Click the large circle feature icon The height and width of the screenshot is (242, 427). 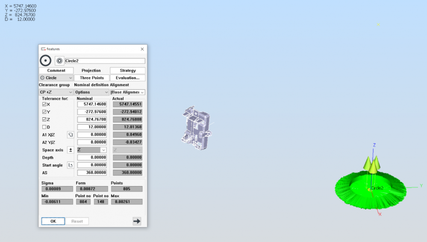click(45, 61)
